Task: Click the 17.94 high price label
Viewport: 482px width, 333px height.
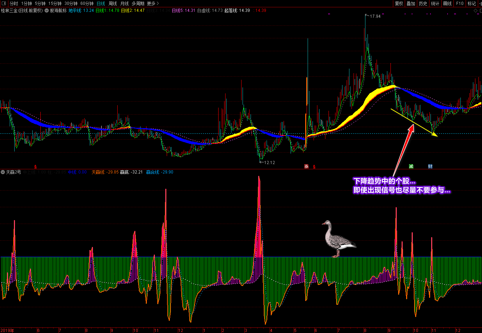Action: [x=375, y=16]
